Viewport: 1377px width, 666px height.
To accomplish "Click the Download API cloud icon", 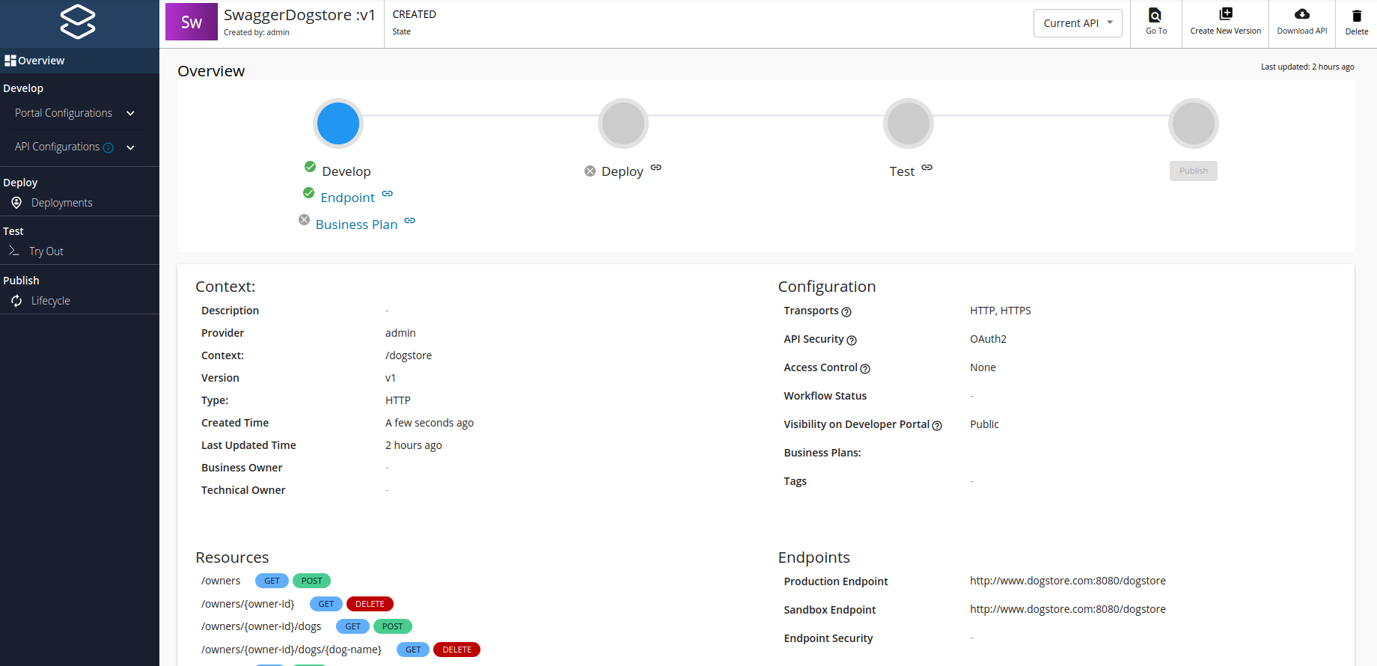I will point(1302,14).
